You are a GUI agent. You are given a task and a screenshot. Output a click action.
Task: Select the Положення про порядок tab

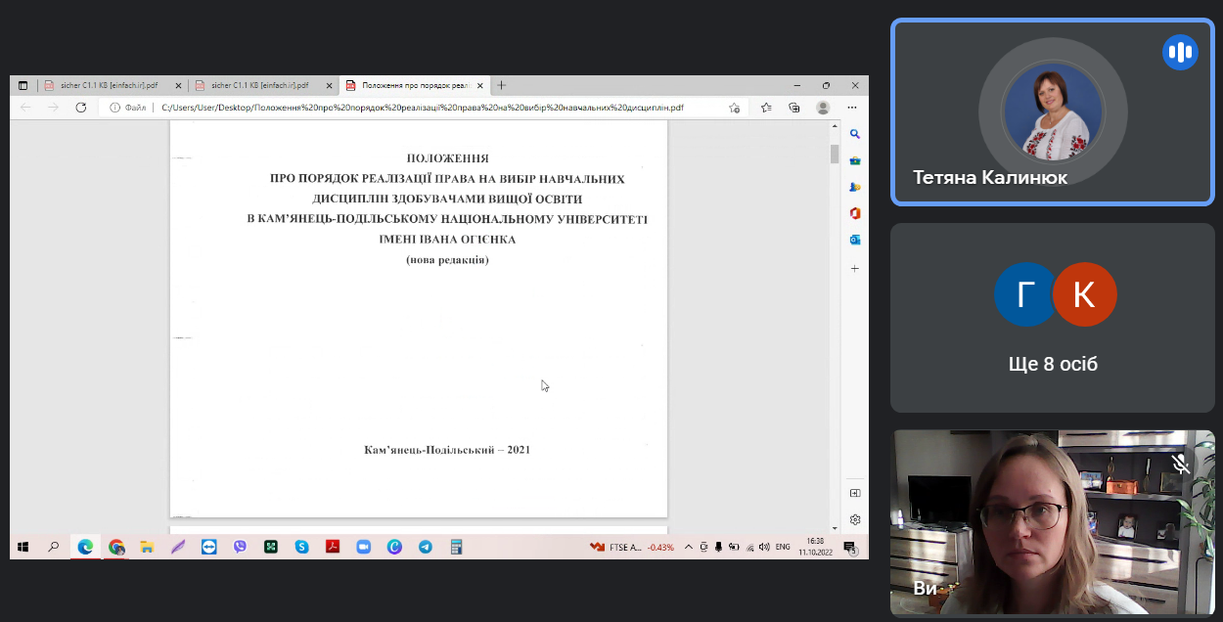click(x=409, y=86)
